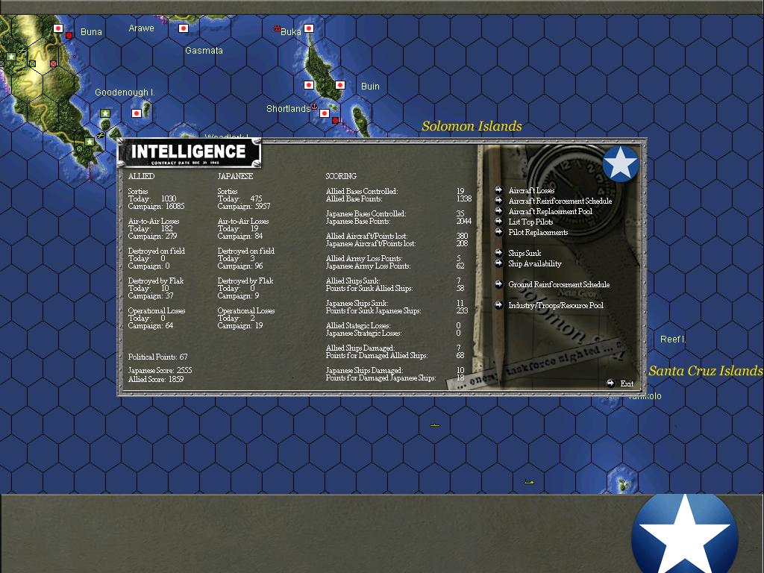Click the Allied Score: 1859 line
This screenshot has width=764, height=573.
pos(156,379)
